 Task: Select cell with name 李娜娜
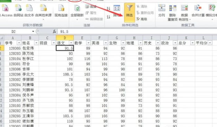[30, 79]
